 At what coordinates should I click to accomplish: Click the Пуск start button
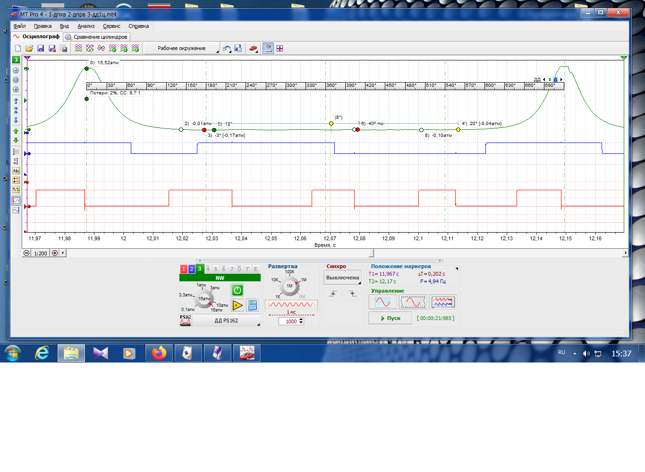[390, 318]
